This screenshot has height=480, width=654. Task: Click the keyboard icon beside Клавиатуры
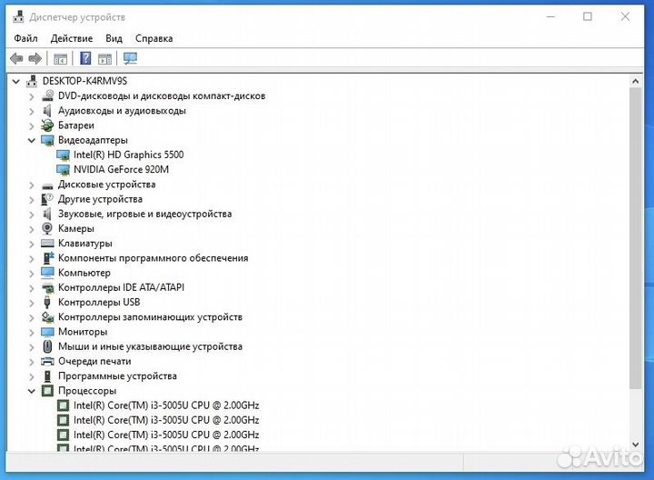point(47,243)
